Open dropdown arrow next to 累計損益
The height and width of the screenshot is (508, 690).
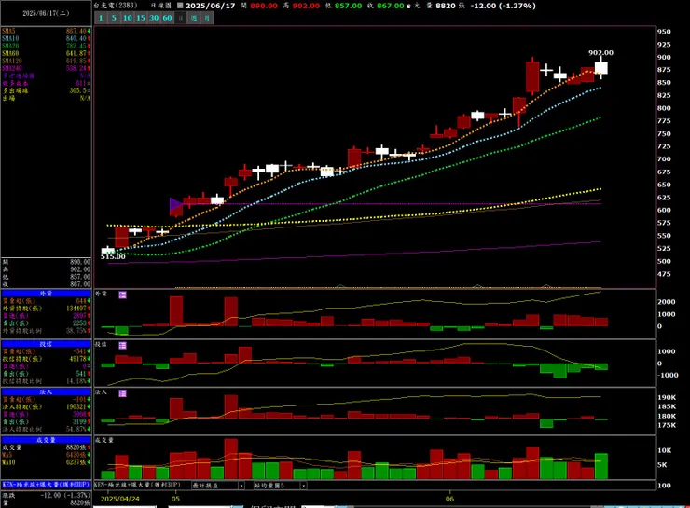pos(241,486)
